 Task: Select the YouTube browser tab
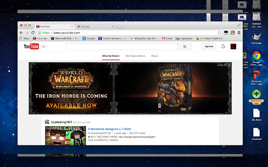pos(54,26)
